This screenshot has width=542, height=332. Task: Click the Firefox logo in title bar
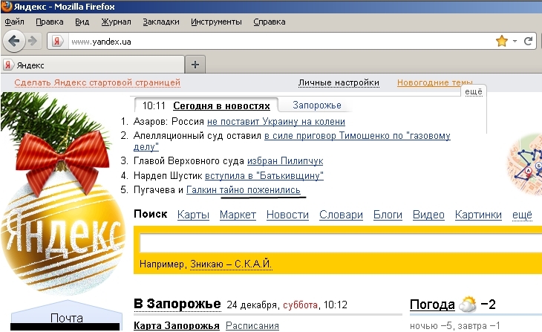click(x=6, y=6)
